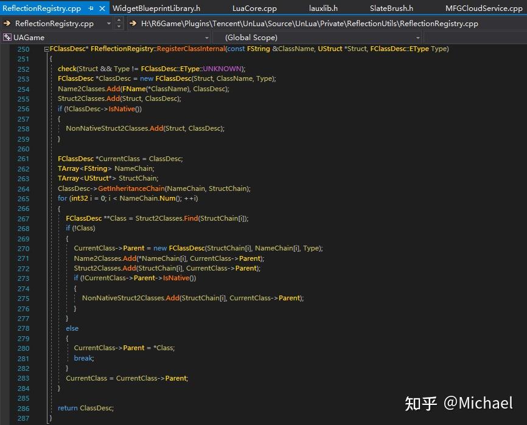
Task: Pin the ReflectionRegistry.cpp tab
Action: 91,9
